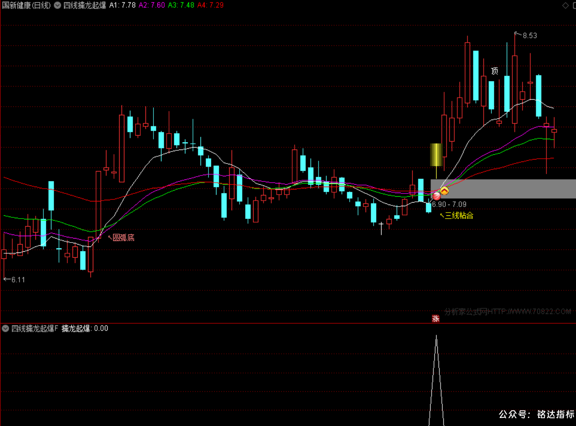Screen dimensions: 576x426
Task: Select the yellow highlighted candlestick bar
Action: [436, 155]
